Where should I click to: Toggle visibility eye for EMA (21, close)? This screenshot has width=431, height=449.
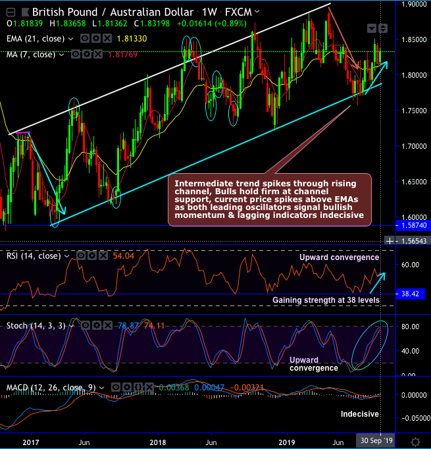point(85,38)
